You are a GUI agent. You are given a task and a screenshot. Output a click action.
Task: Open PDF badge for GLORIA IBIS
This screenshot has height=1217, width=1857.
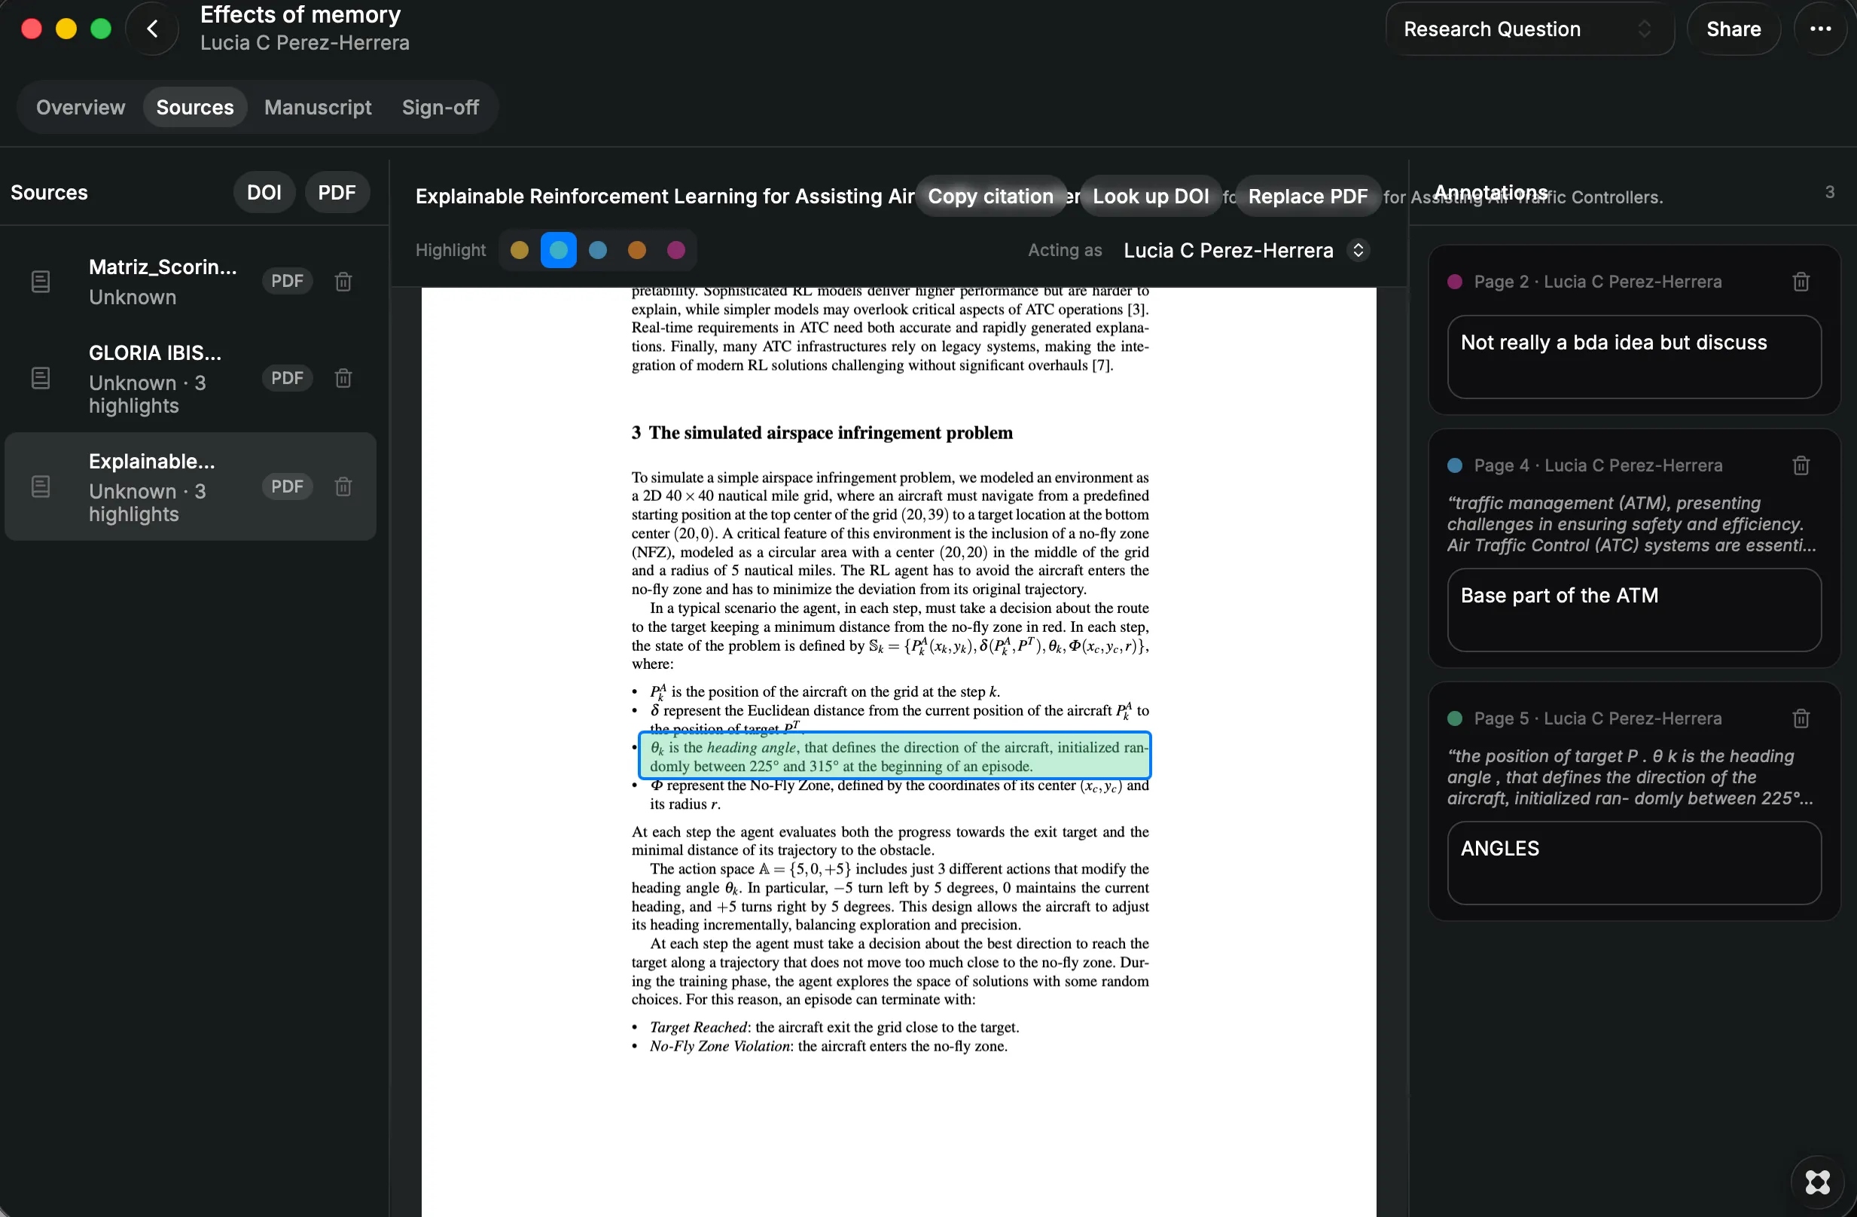point(287,378)
